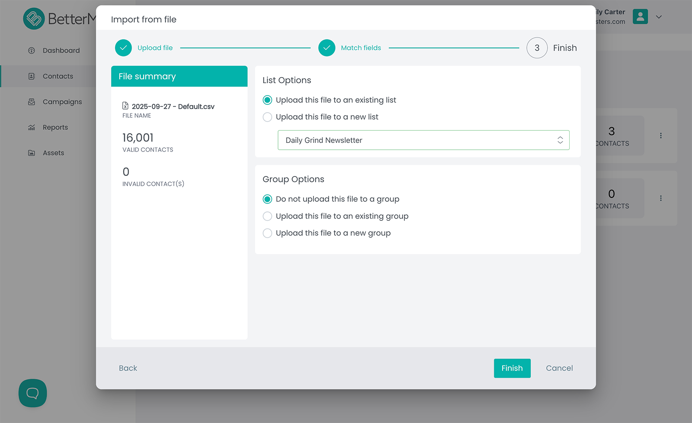The height and width of the screenshot is (423, 692).
Task: Open the chat support bubble
Action: click(x=32, y=393)
